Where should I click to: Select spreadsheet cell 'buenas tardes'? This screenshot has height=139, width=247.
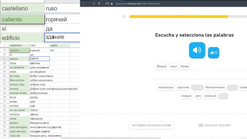point(19,93)
